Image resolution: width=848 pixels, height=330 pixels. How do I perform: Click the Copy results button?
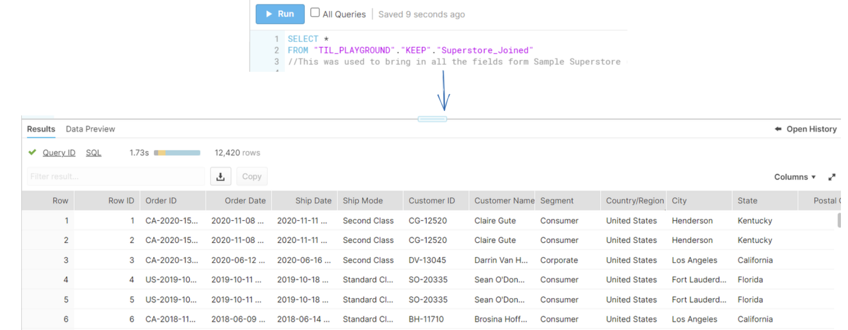(251, 177)
